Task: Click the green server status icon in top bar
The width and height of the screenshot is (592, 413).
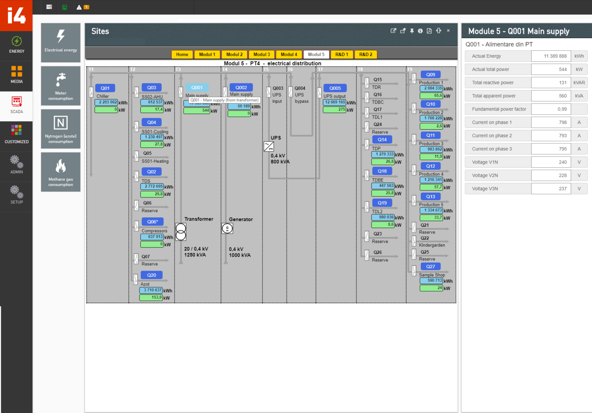Action: [x=65, y=7]
